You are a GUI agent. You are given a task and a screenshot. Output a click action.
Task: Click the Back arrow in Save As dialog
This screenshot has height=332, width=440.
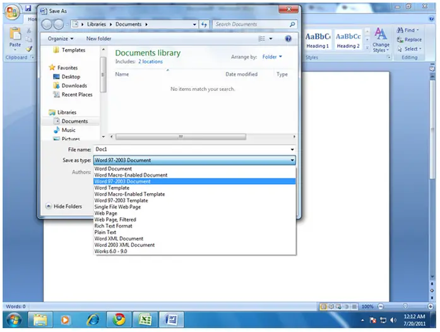pos(47,25)
